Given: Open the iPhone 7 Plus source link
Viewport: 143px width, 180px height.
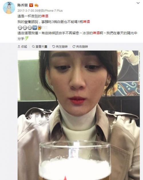Looking at the screenshot, I should coord(53,11).
